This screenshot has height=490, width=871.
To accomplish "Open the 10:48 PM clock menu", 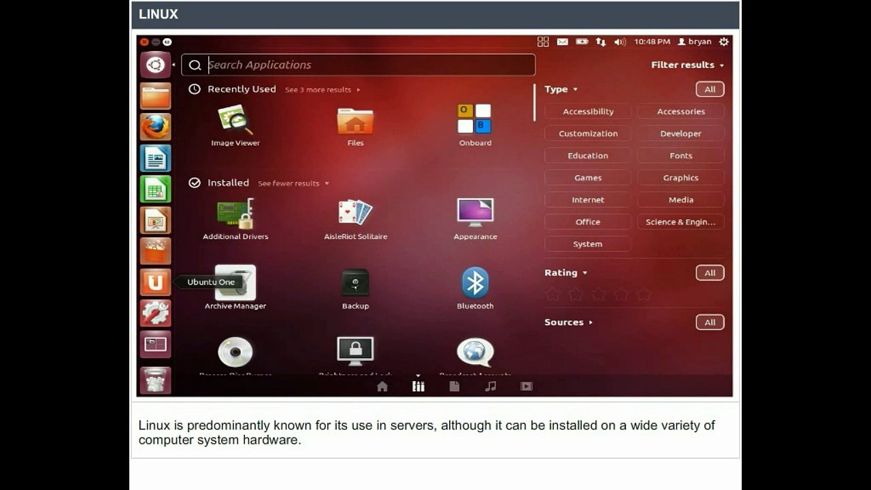I will (652, 42).
